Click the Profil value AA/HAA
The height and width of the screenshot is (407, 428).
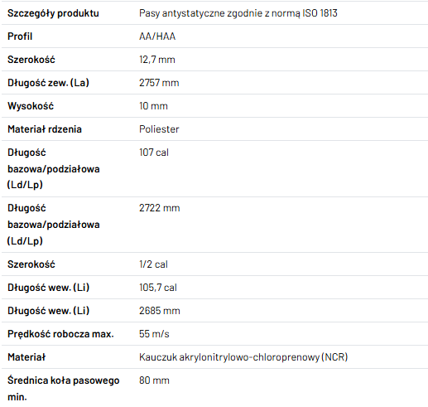point(157,36)
